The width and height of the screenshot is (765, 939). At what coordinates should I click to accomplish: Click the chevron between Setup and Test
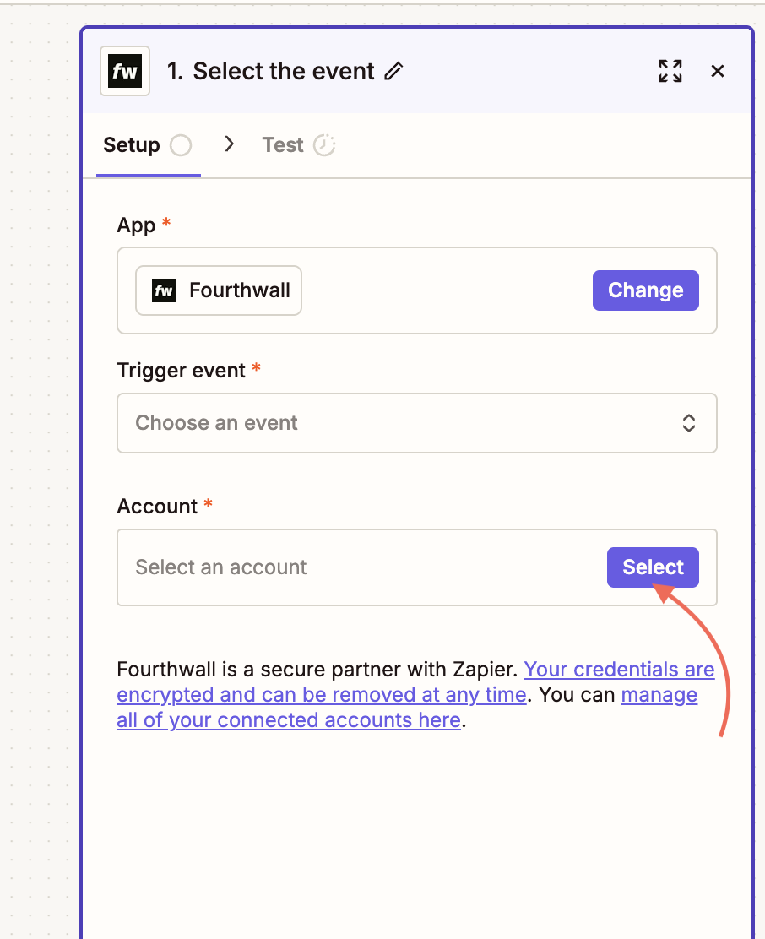[x=228, y=145]
